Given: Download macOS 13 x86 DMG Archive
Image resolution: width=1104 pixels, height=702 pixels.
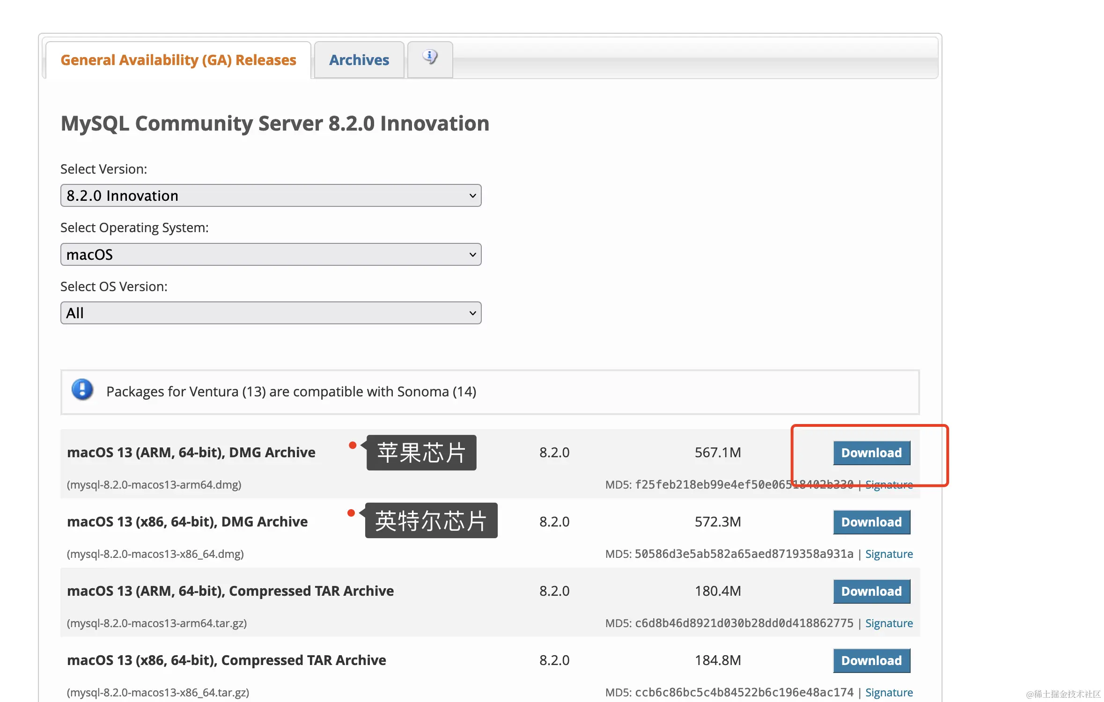Looking at the screenshot, I should (871, 522).
